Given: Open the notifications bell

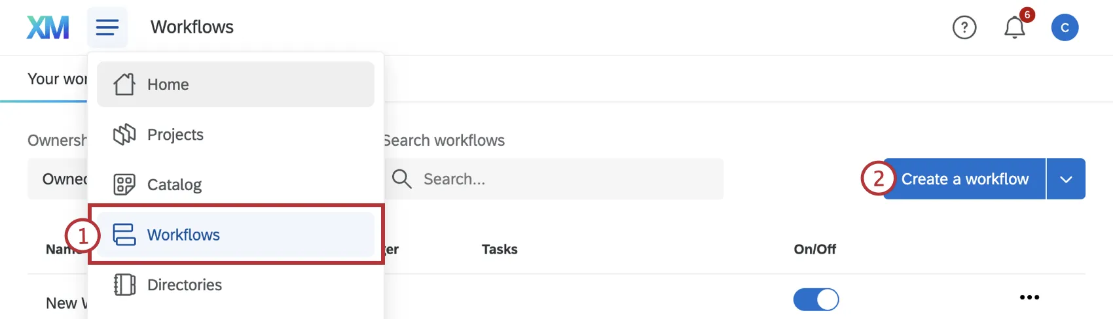Looking at the screenshot, I should 1014,27.
